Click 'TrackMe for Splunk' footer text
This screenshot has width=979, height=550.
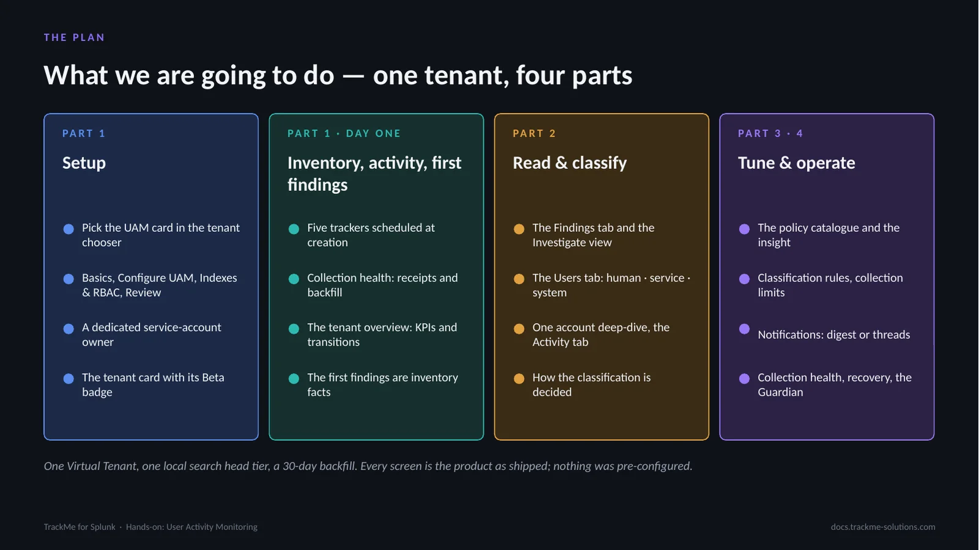(x=80, y=527)
